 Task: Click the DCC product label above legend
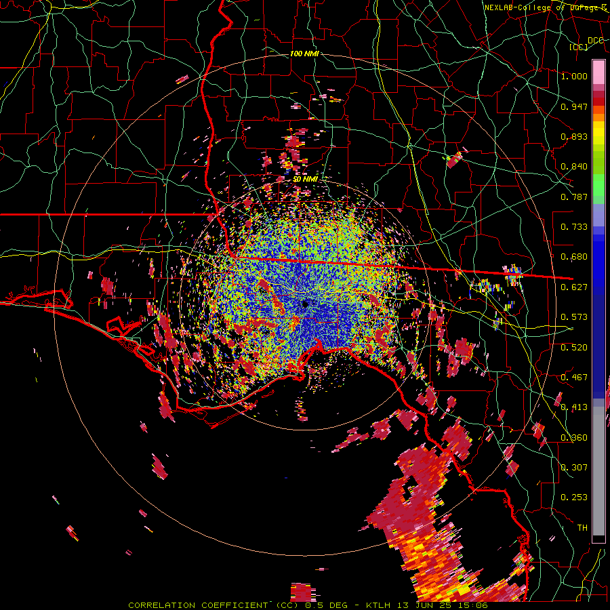point(595,41)
